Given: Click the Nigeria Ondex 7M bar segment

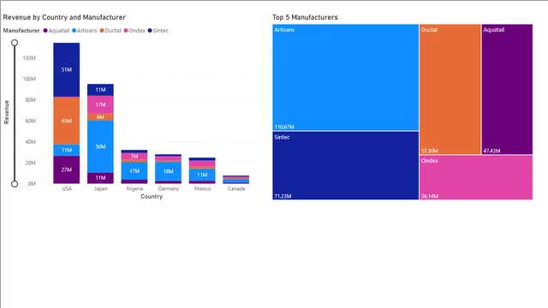Looking at the screenshot, I should pos(134,156).
